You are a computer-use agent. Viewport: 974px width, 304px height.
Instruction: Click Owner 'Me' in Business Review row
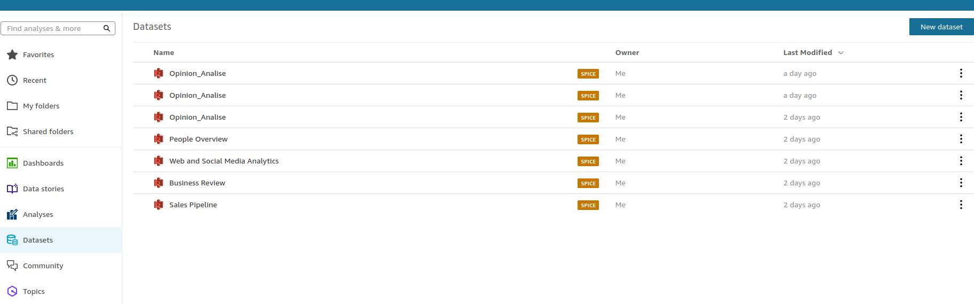620,183
